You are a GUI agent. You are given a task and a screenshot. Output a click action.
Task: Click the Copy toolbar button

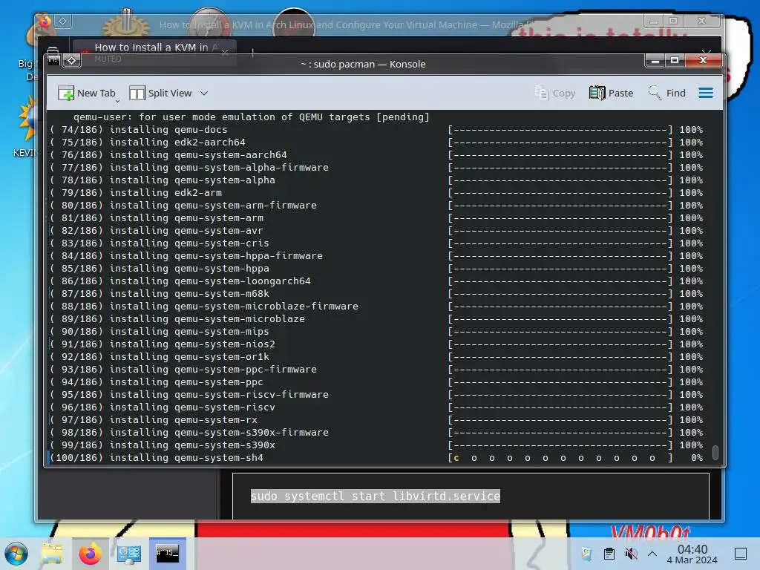click(555, 93)
